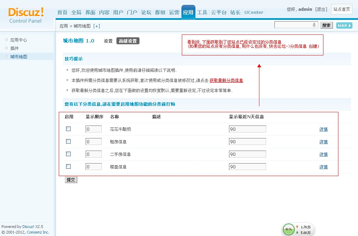This screenshot has width=358, height=236.
Task: Open 详情 link for 租房信息
Action: (x=323, y=142)
